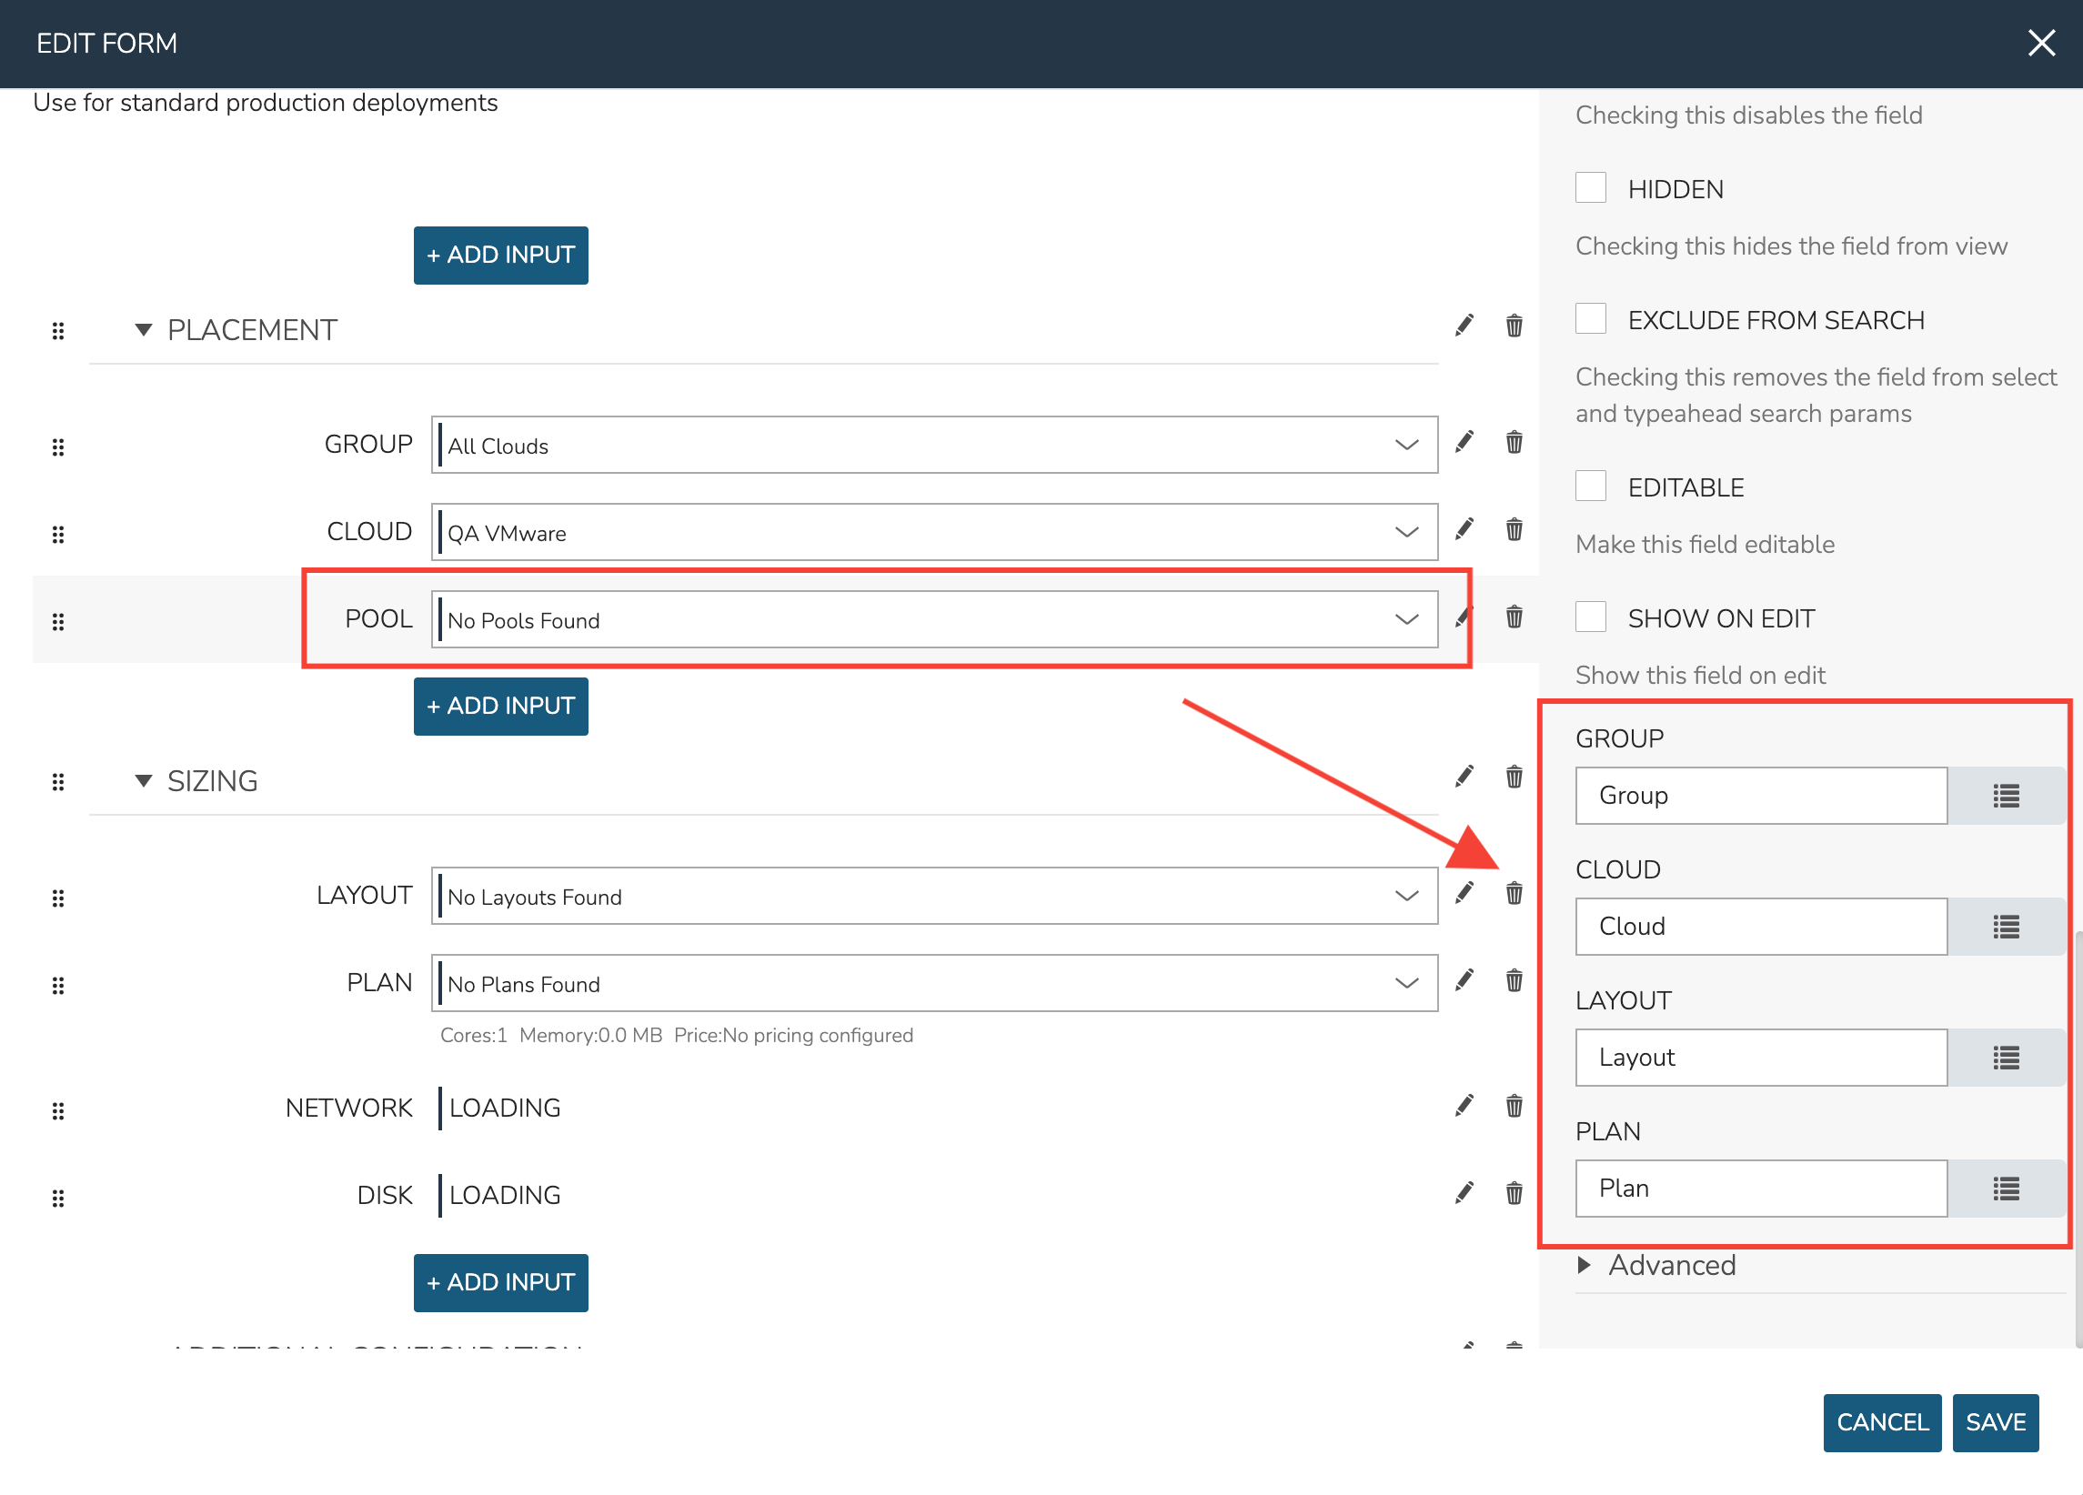Open the list icon beside Group input
This screenshot has width=2083, height=1495.
coord(2005,797)
